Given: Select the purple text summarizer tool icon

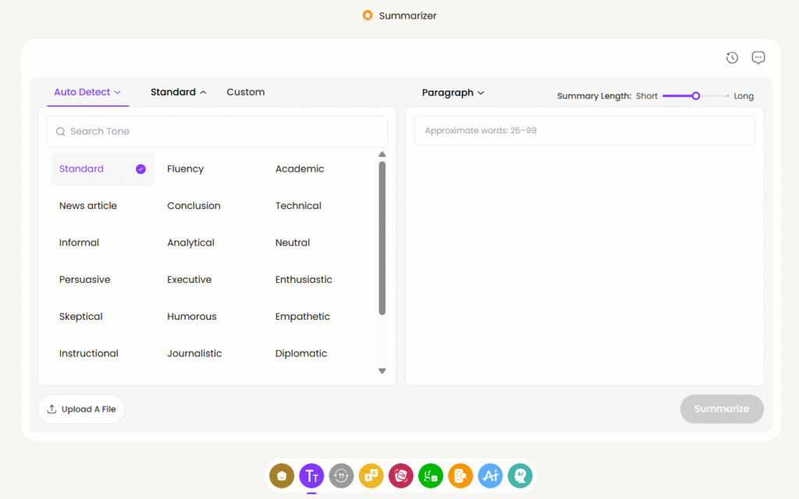Looking at the screenshot, I should point(311,475).
